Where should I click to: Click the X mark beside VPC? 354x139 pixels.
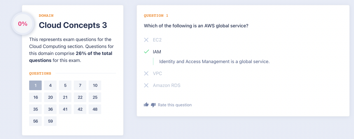(146, 74)
